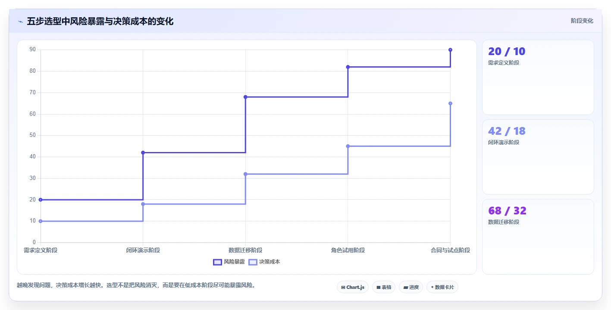Click the 风险暴露 data point at 数据迁移阶段 (value 68)
The image size is (611, 310).
[x=245, y=97]
